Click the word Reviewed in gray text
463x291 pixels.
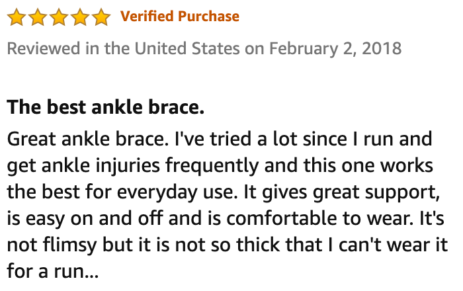[x=44, y=48]
